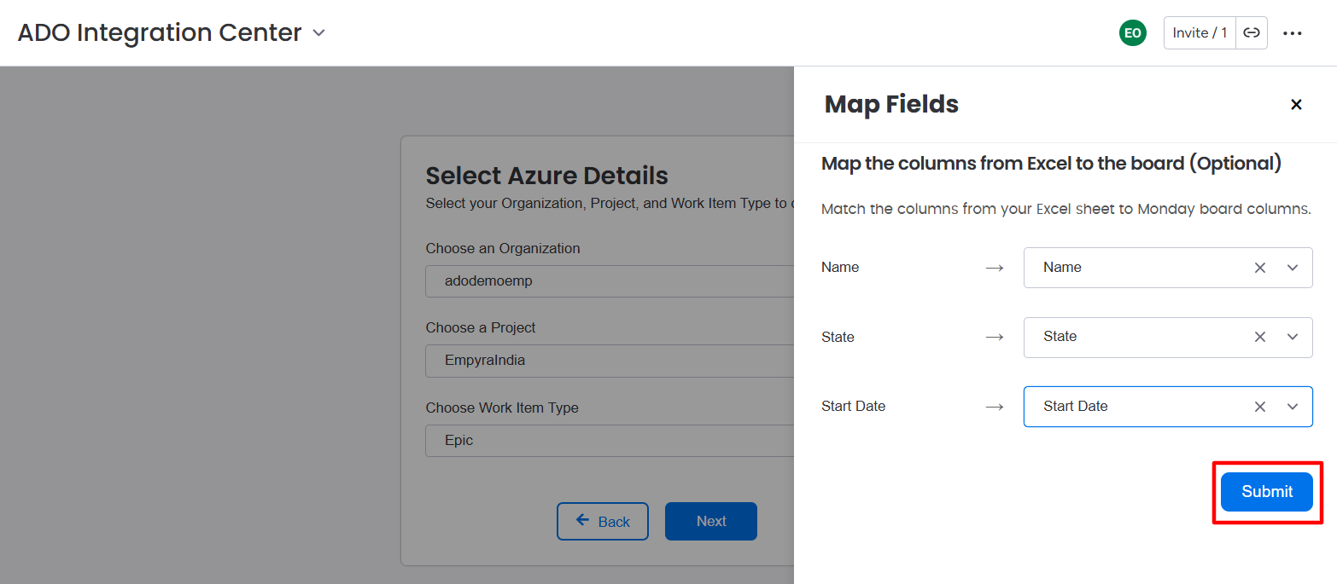The height and width of the screenshot is (584, 1337).
Task: Open the ADO Integration Center title chevron
Action: 318,33
